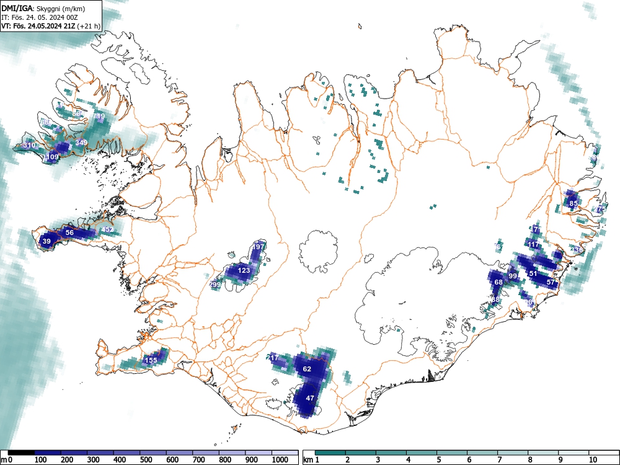This screenshot has width=620, height=465.
Task: Click the 'IT: Fös. 24. 05. 2024 00Z' line
Action: [x=40, y=17]
